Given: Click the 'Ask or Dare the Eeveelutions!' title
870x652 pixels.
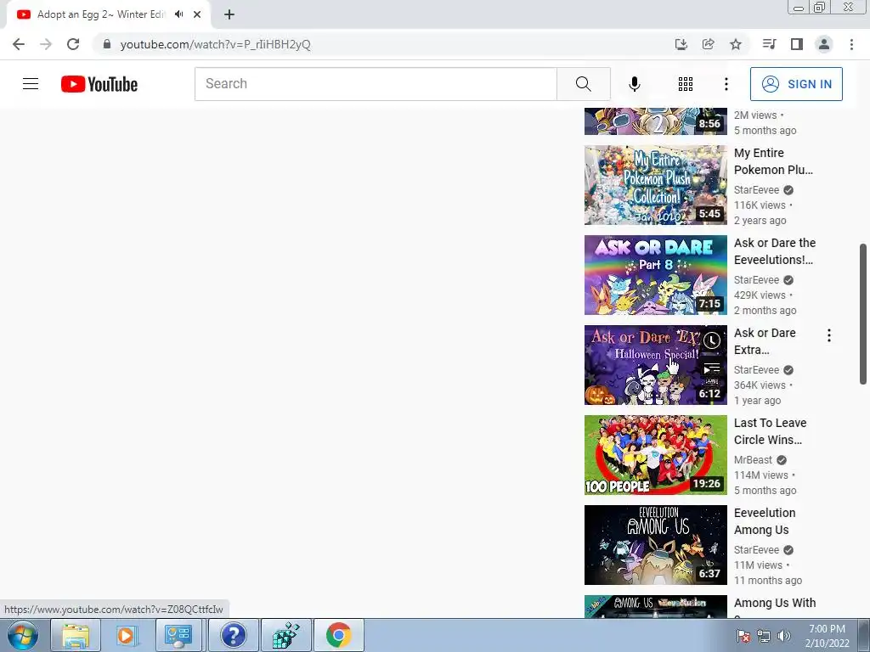Looking at the screenshot, I should pyautogui.click(x=775, y=251).
